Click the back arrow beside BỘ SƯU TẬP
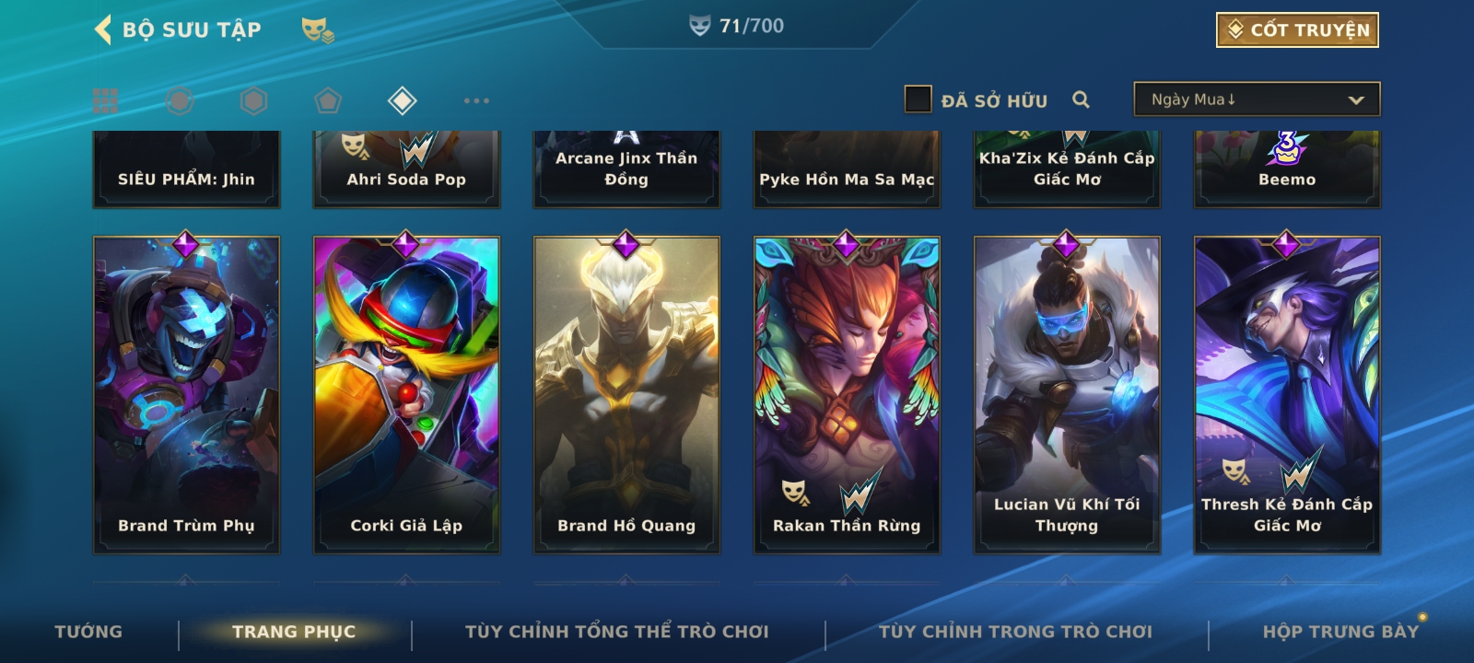This screenshot has width=1474, height=663. pyautogui.click(x=102, y=29)
